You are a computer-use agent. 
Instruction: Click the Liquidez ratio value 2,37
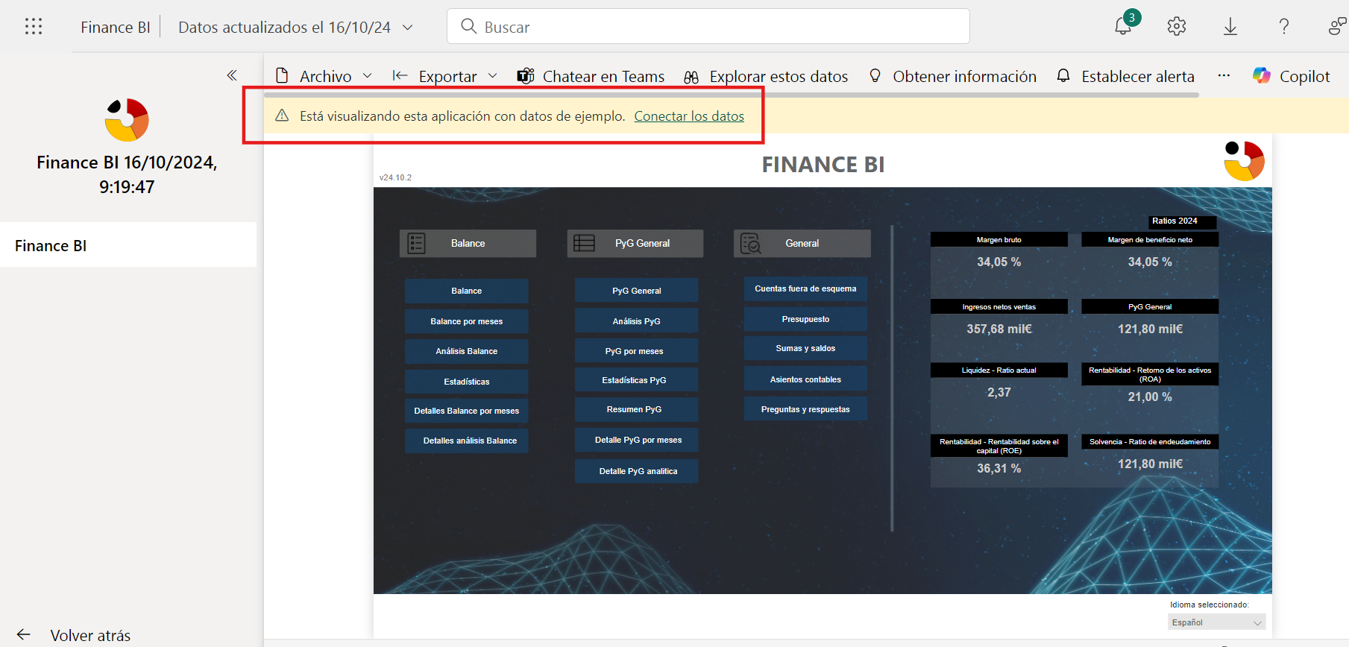click(999, 392)
